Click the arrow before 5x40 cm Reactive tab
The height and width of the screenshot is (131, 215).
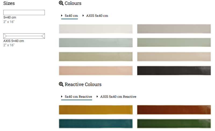(x=62, y=96)
